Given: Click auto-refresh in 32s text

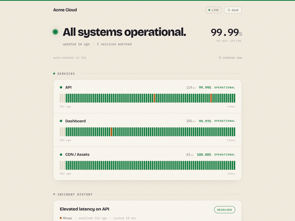Looking at the screenshot, I should (70, 58).
